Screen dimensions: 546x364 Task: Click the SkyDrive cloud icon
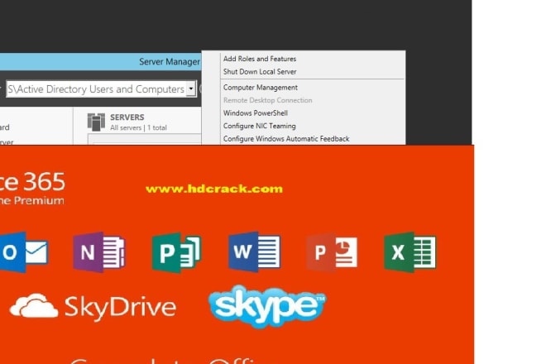coord(34,306)
